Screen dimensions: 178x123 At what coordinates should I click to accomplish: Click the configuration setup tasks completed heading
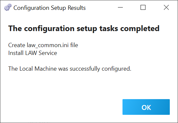point(84,28)
